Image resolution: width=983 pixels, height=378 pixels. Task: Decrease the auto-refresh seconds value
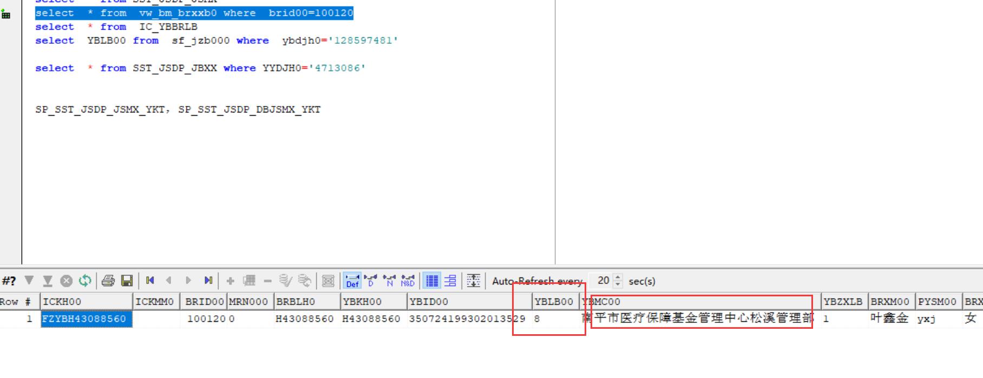coord(618,284)
